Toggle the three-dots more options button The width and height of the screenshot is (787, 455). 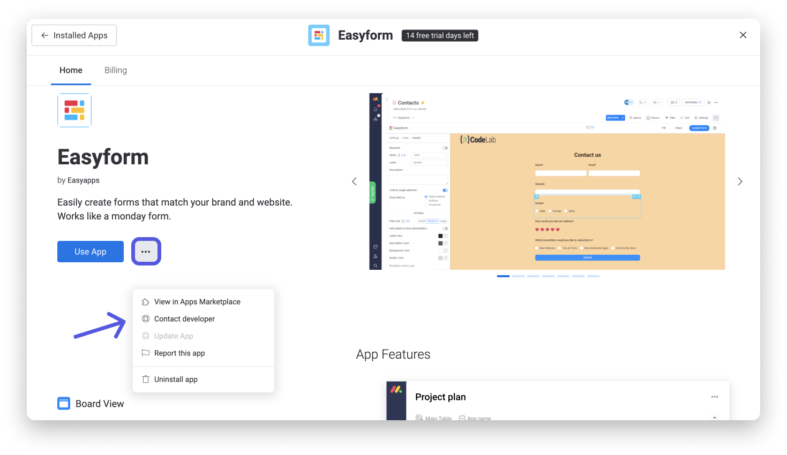[146, 252]
